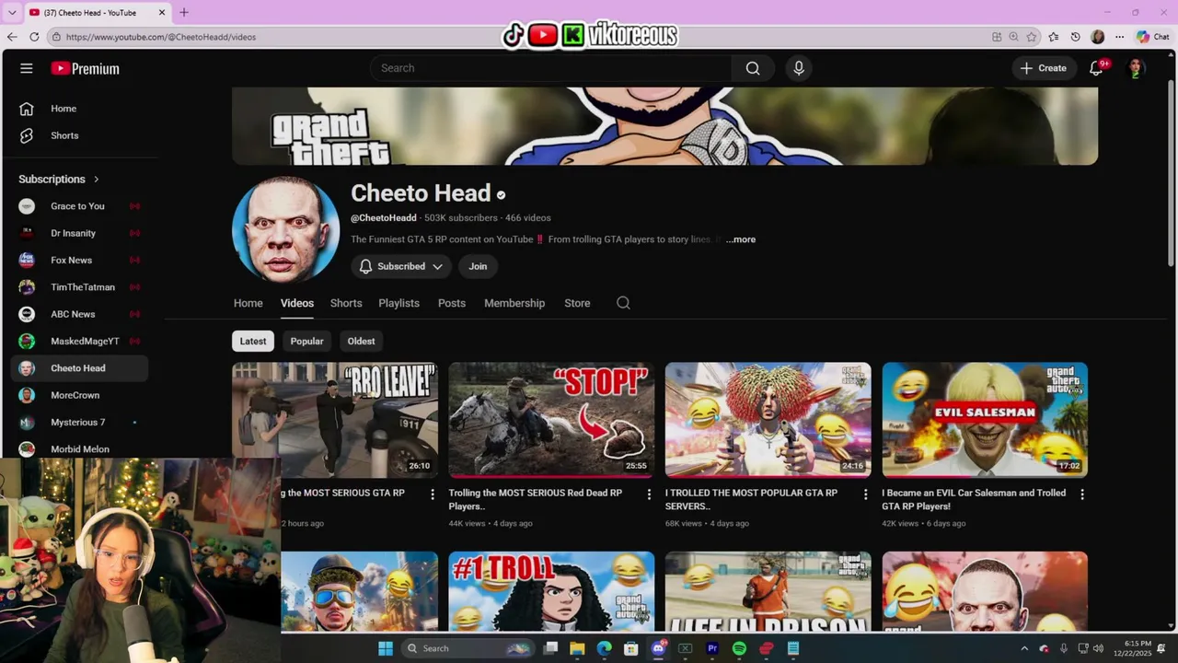This screenshot has width=1178, height=663.
Task: Open Home in the sidebar
Action: pyautogui.click(x=64, y=109)
